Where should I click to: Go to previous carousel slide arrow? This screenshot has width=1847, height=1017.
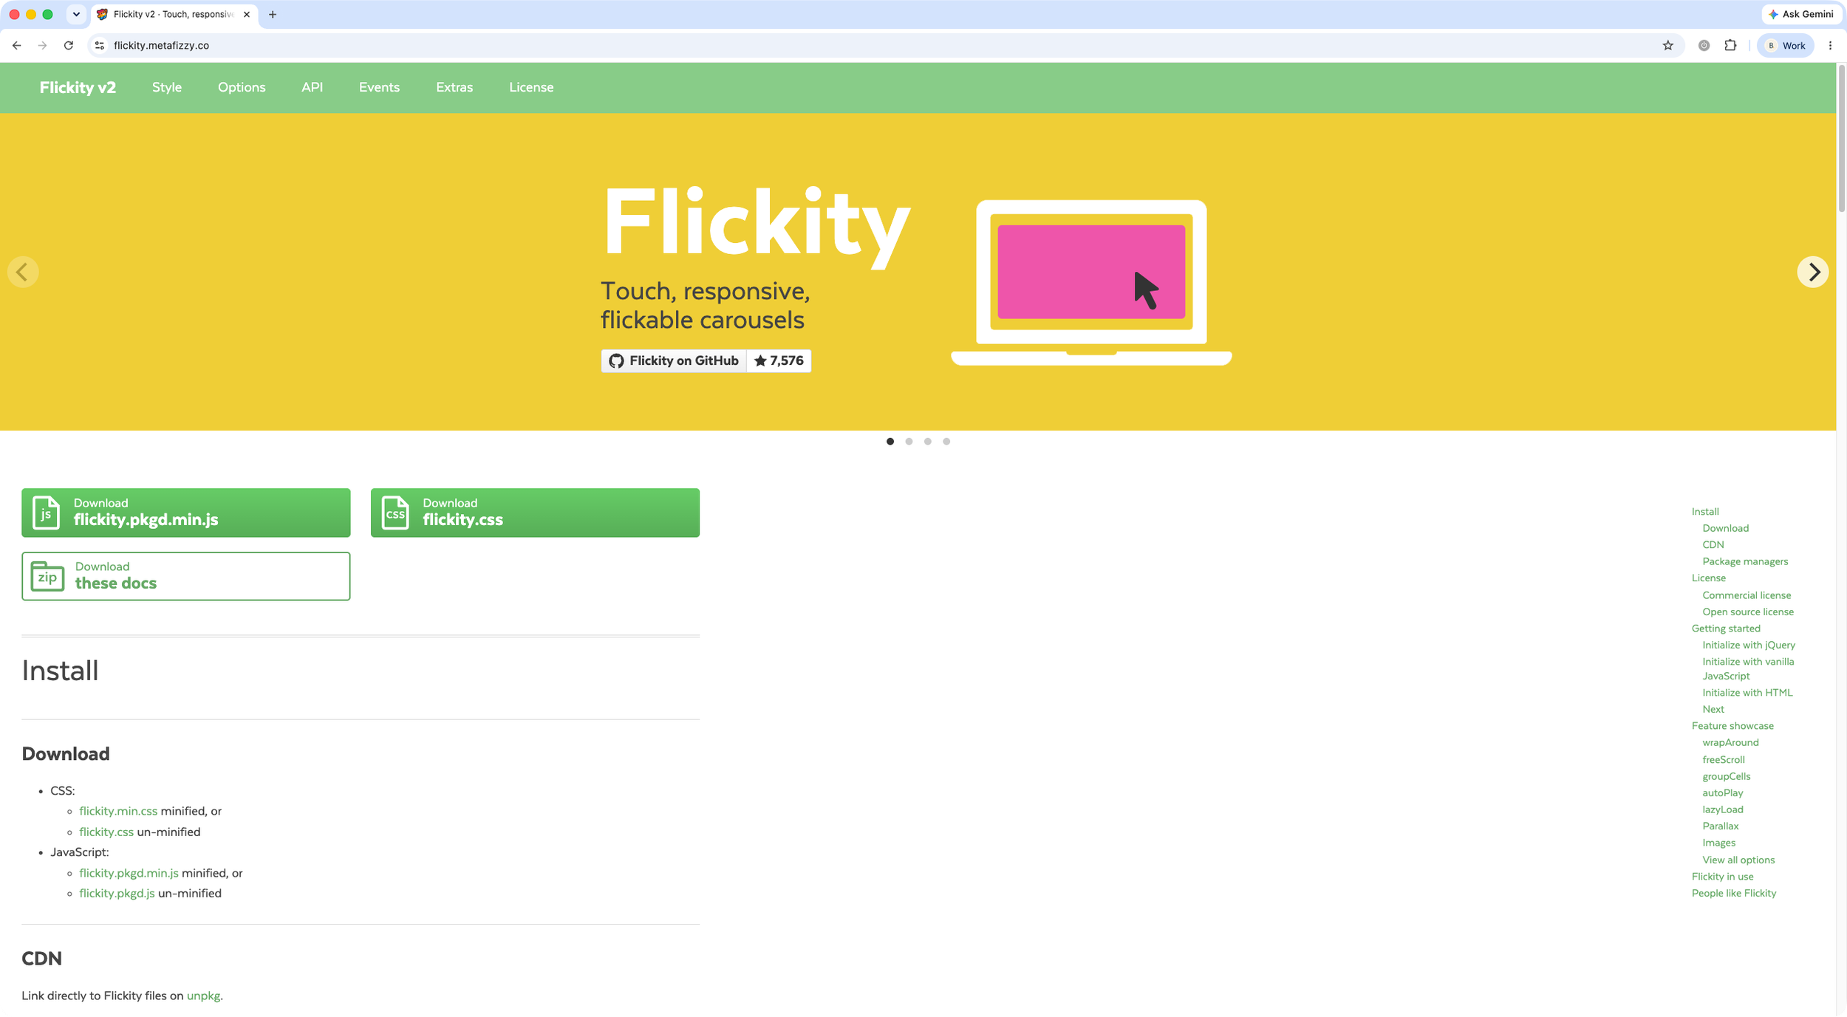[23, 272]
